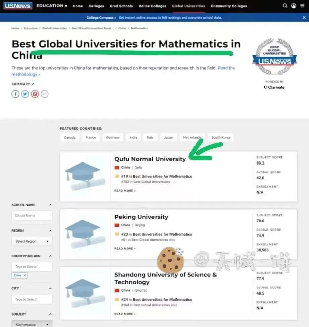The image size is (309, 327).
Task: Click Qufu subject score 80.2
Action: click(x=260, y=163)
